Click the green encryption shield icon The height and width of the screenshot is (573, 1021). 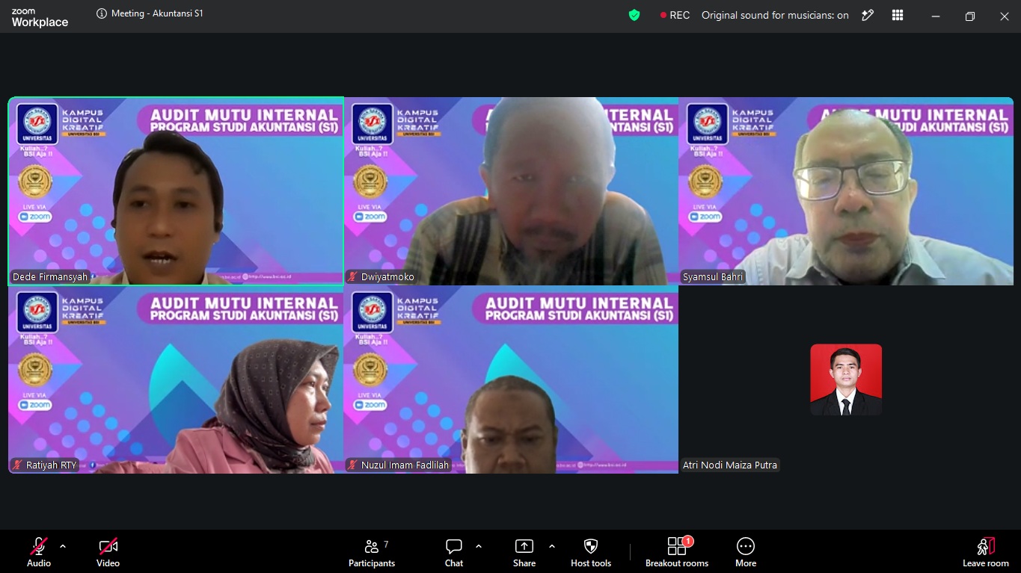[x=634, y=15]
